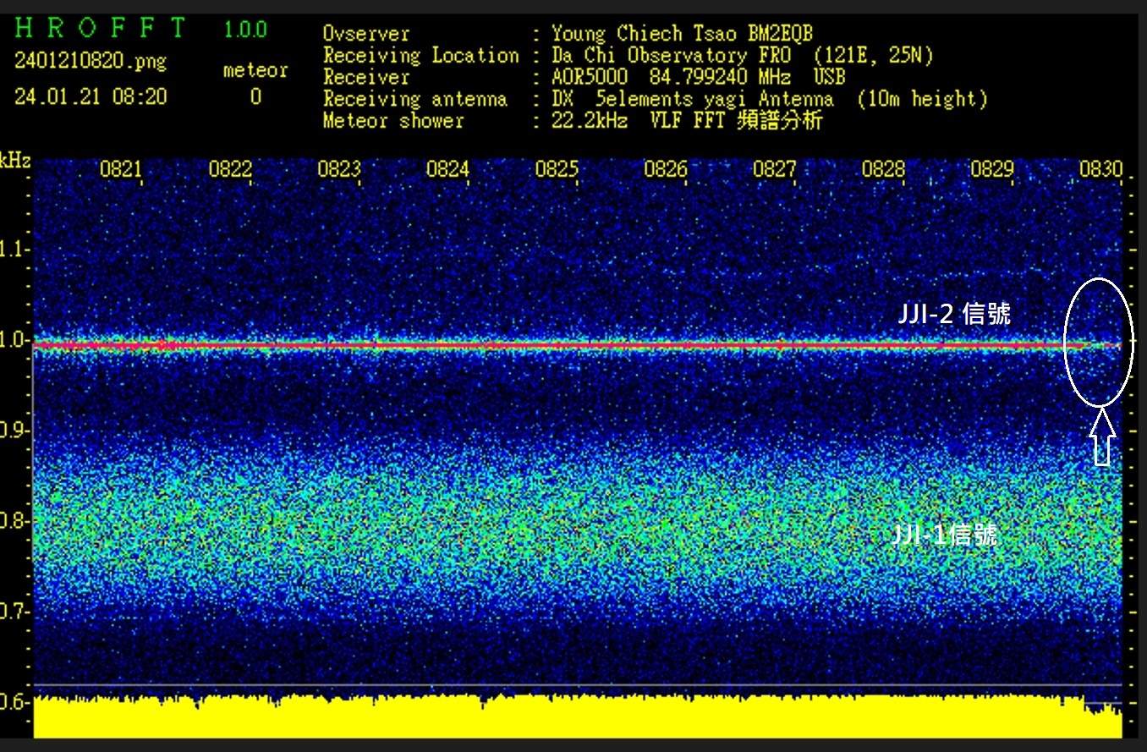Click the white upward arrow annotation
Image resolution: width=1147 pixels, height=752 pixels.
(x=1101, y=436)
